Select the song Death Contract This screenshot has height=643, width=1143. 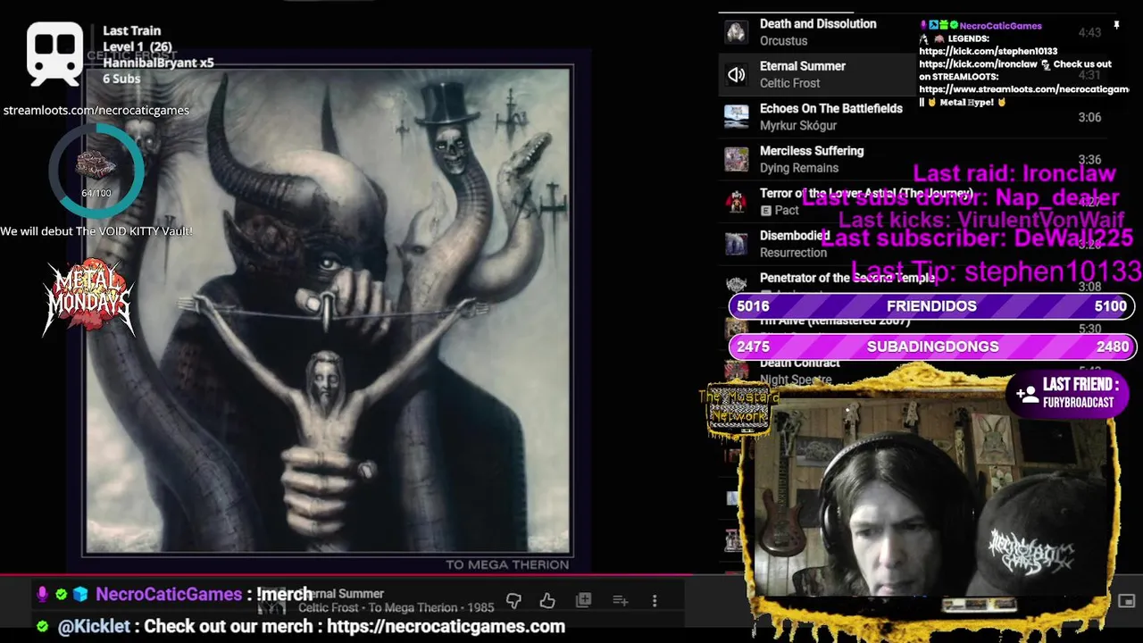pyautogui.click(x=800, y=363)
